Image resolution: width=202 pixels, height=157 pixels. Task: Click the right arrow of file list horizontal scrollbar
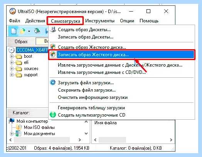171,140
